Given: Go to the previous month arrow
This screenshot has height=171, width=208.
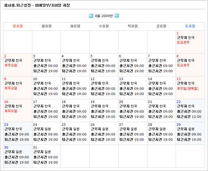Looking at the screenshot, I should tap(91, 16).
